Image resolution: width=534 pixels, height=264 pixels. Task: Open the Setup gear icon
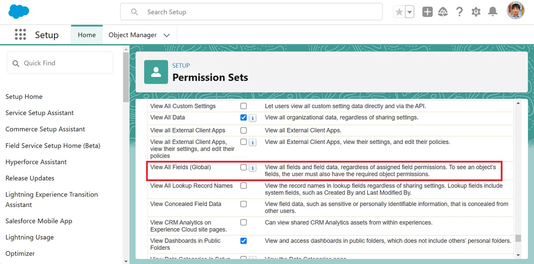click(x=476, y=12)
